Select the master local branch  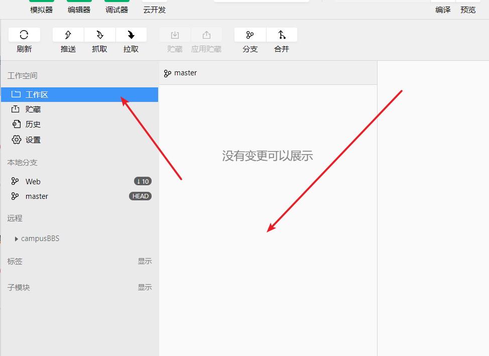point(79,196)
